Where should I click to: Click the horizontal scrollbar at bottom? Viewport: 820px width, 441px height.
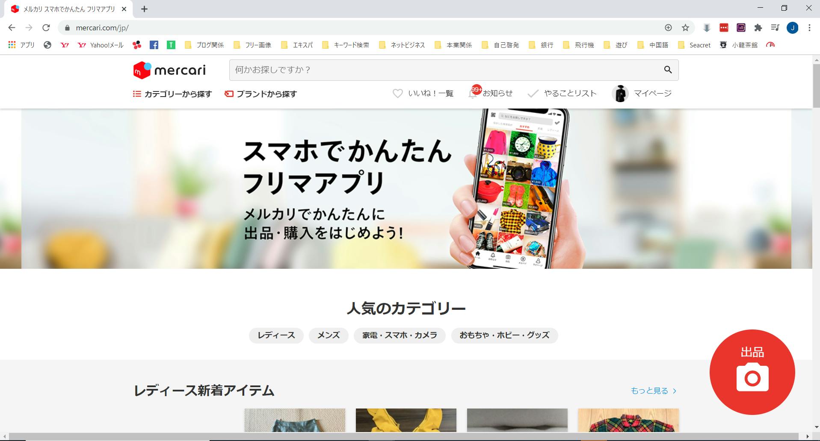pyautogui.click(x=402, y=436)
